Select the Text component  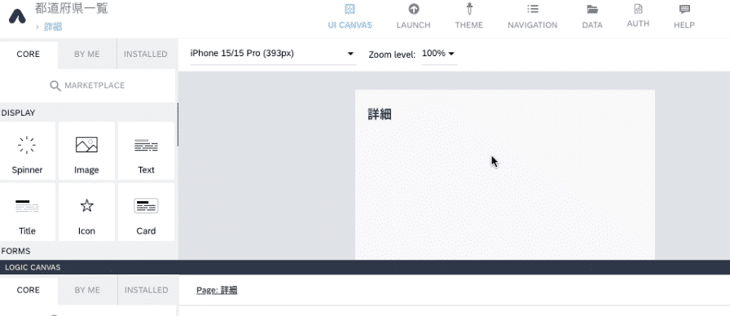pyautogui.click(x=146, y=151)
